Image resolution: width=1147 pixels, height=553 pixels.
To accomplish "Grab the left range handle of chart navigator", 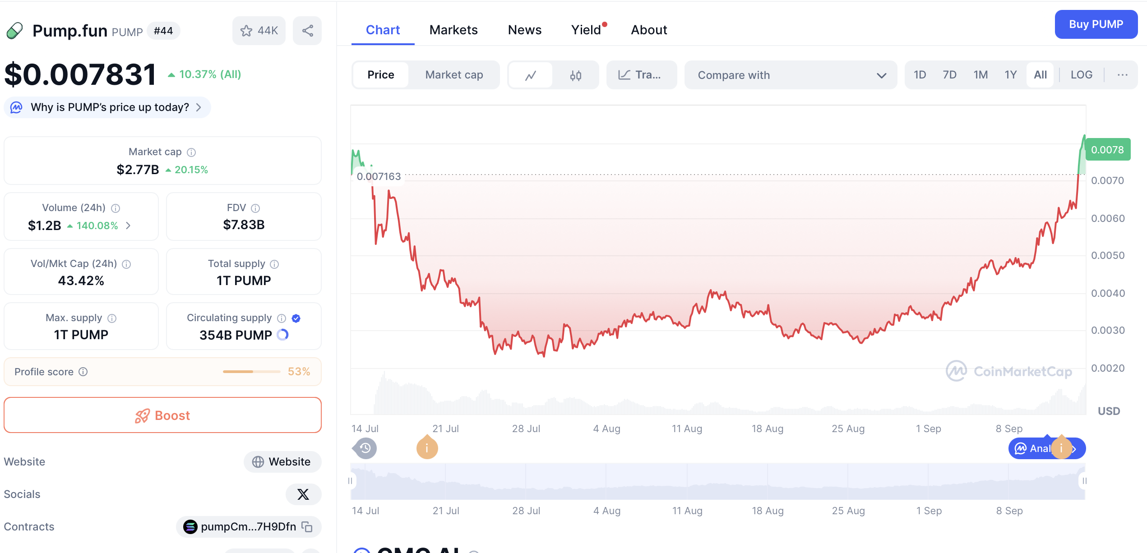I will pos(350,481).
